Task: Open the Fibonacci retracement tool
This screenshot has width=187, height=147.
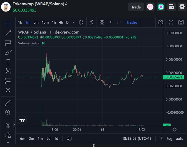Action: coord(8,43)
